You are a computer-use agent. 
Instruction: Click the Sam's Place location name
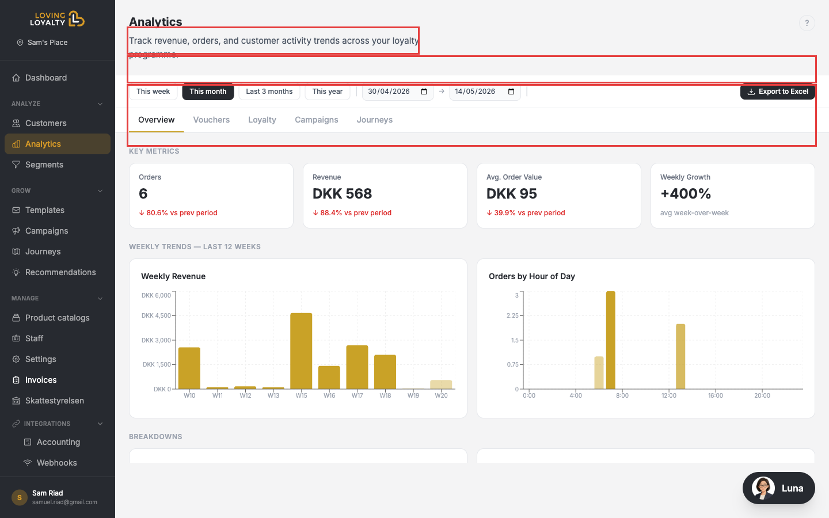tap(48, 43)
